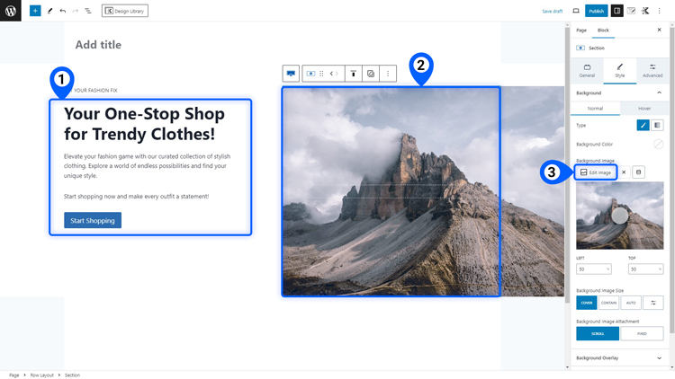Click the Edit Image button
The width and height of the screenshot is (675, 379).
click(x=596, y=172)
